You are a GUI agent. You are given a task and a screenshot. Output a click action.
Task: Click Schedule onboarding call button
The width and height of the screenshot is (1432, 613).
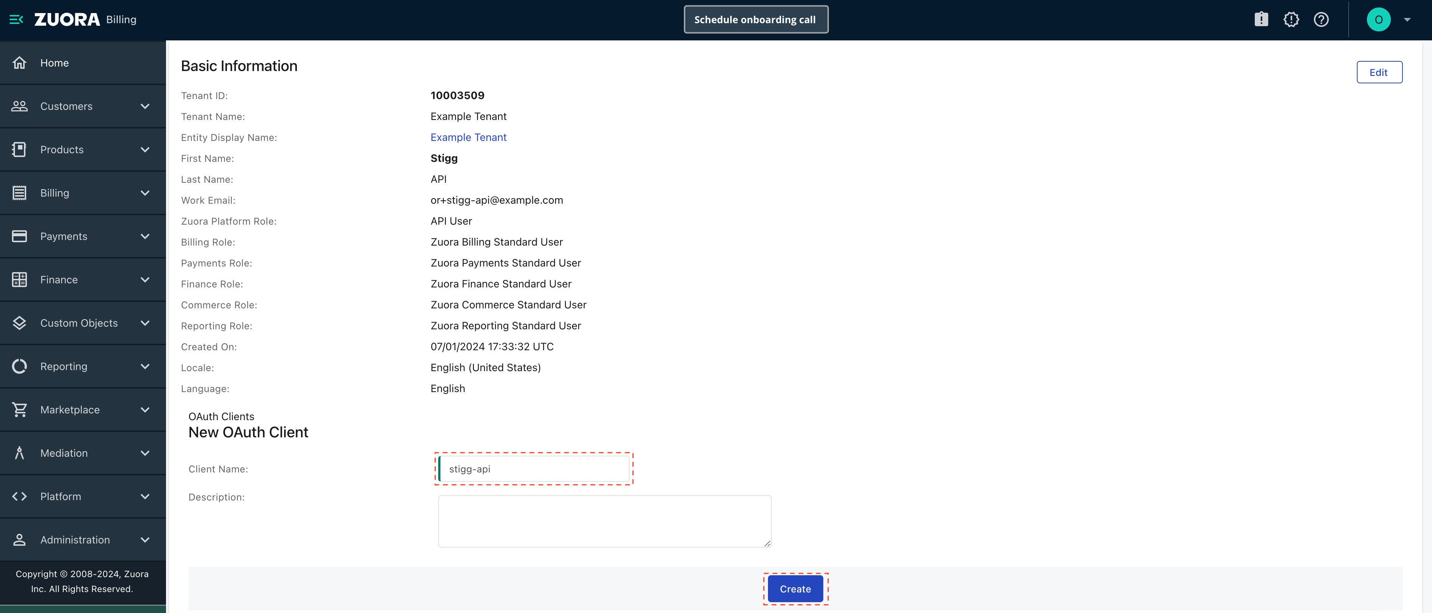click(756, 19)
